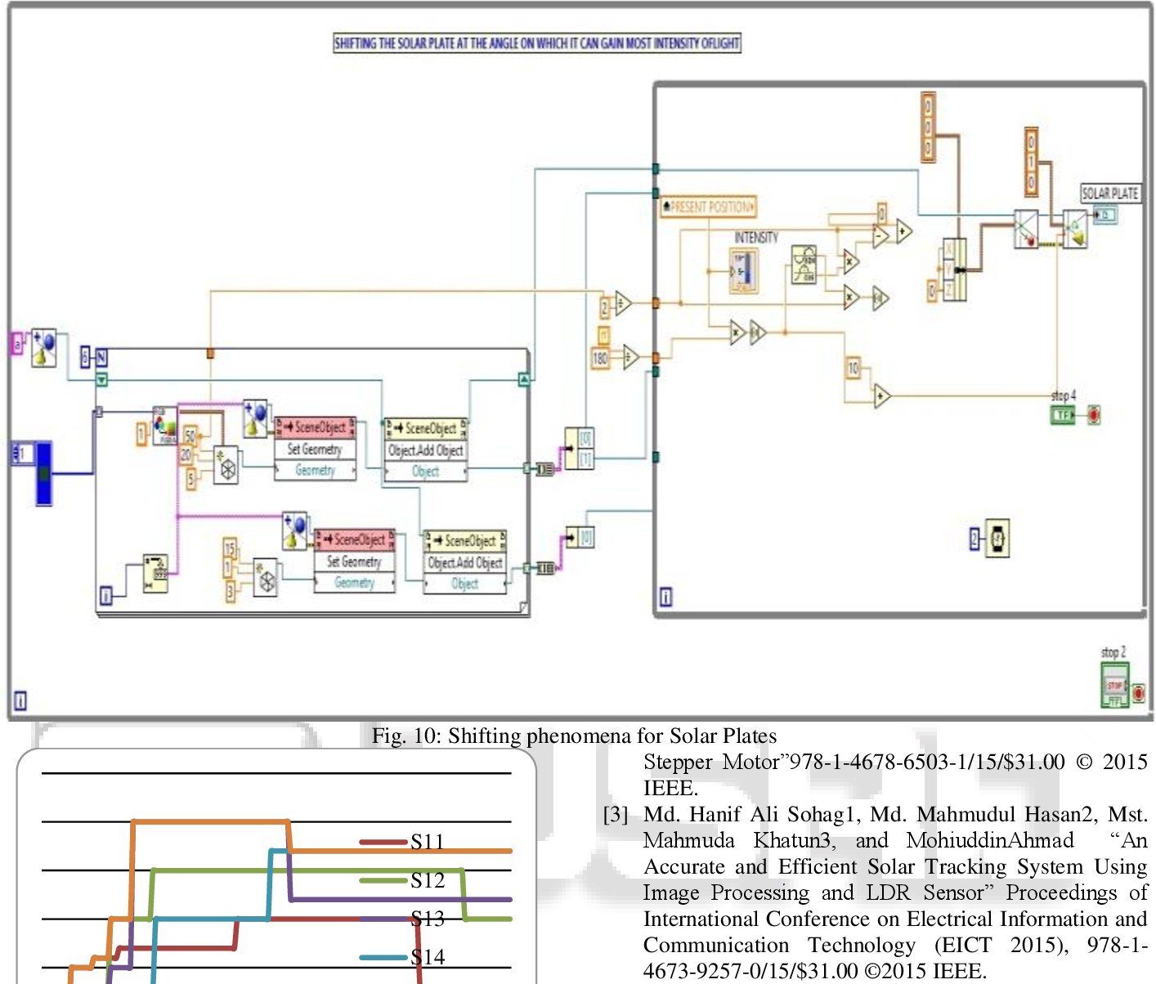Select the format string node in For Loop
Viewport: 1156px width, 984px height.
(x=155, y=573)
